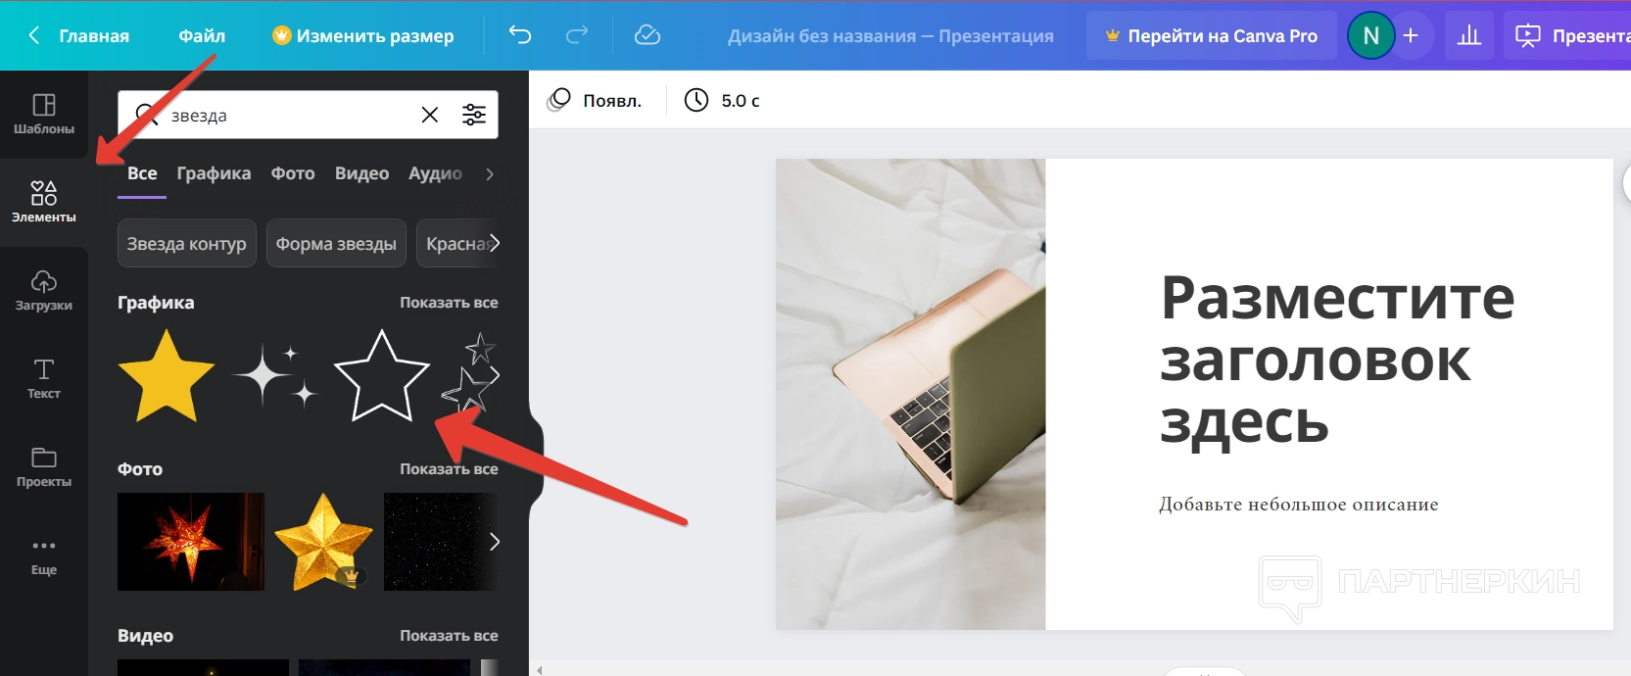The image size is (1631, 676).
Task: Click the design title Дизайн без названия
Action: pos(890,35)
